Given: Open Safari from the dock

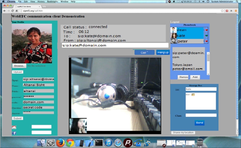Looking at the screenshot, I should coord(118,143).
